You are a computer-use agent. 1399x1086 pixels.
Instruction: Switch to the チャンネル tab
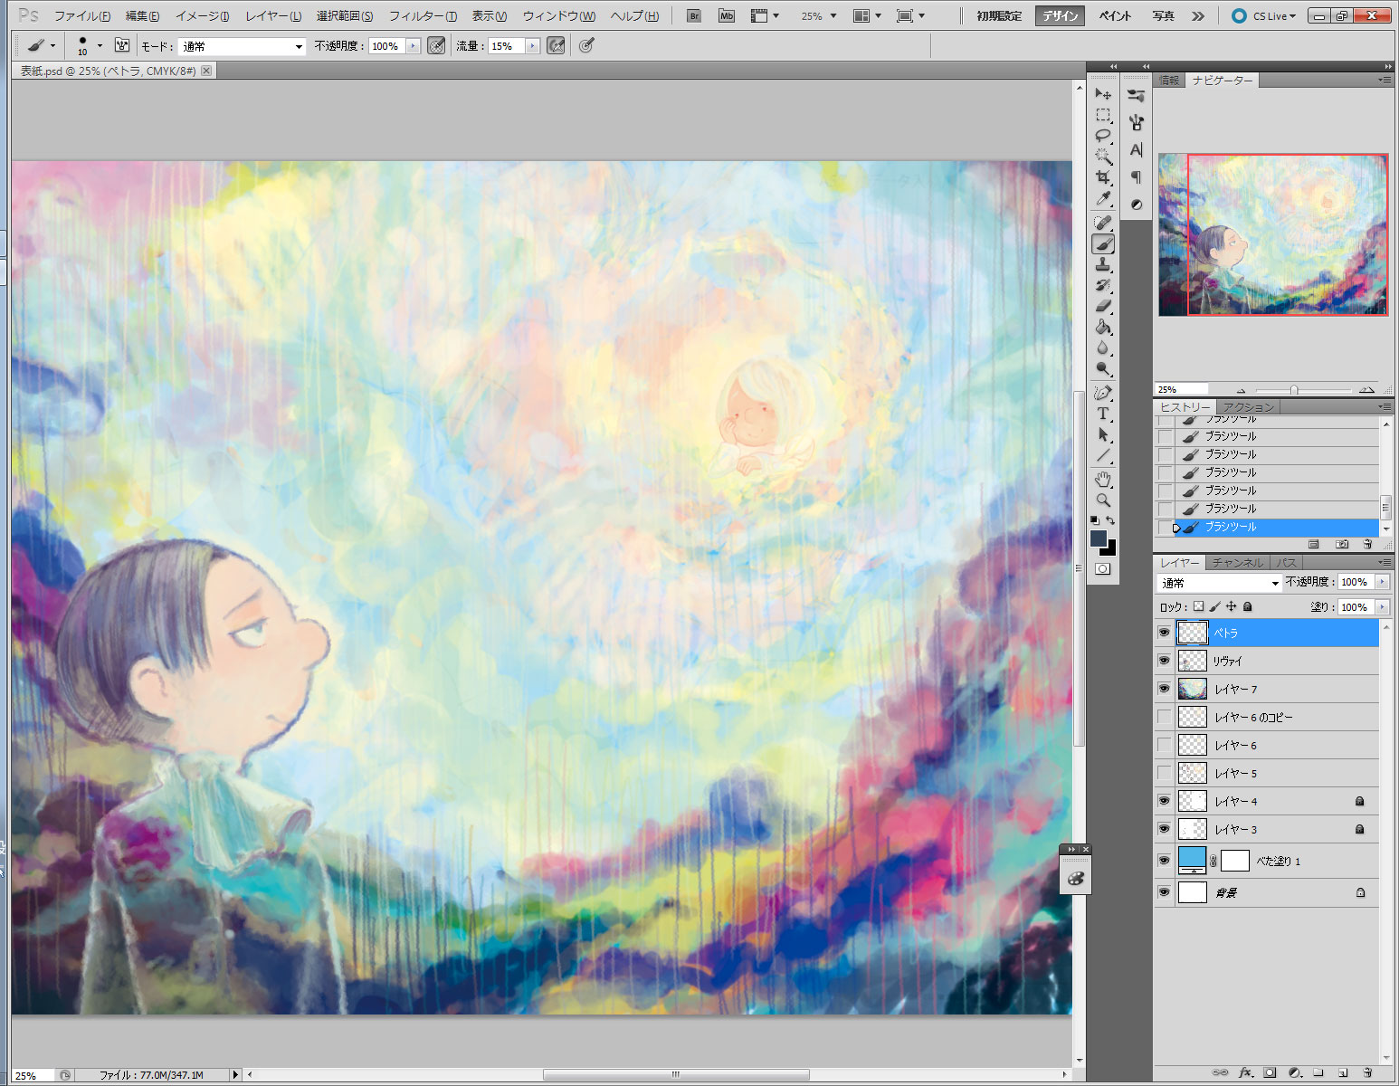(x=1237, y=563)
